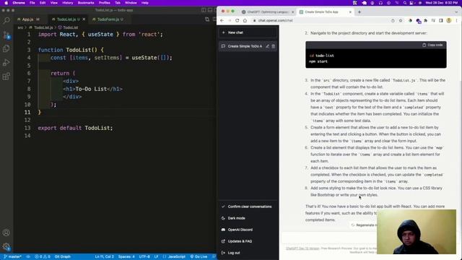Click 'export default TodoList;' code line

pyautogui.click(x=75, y=128)
